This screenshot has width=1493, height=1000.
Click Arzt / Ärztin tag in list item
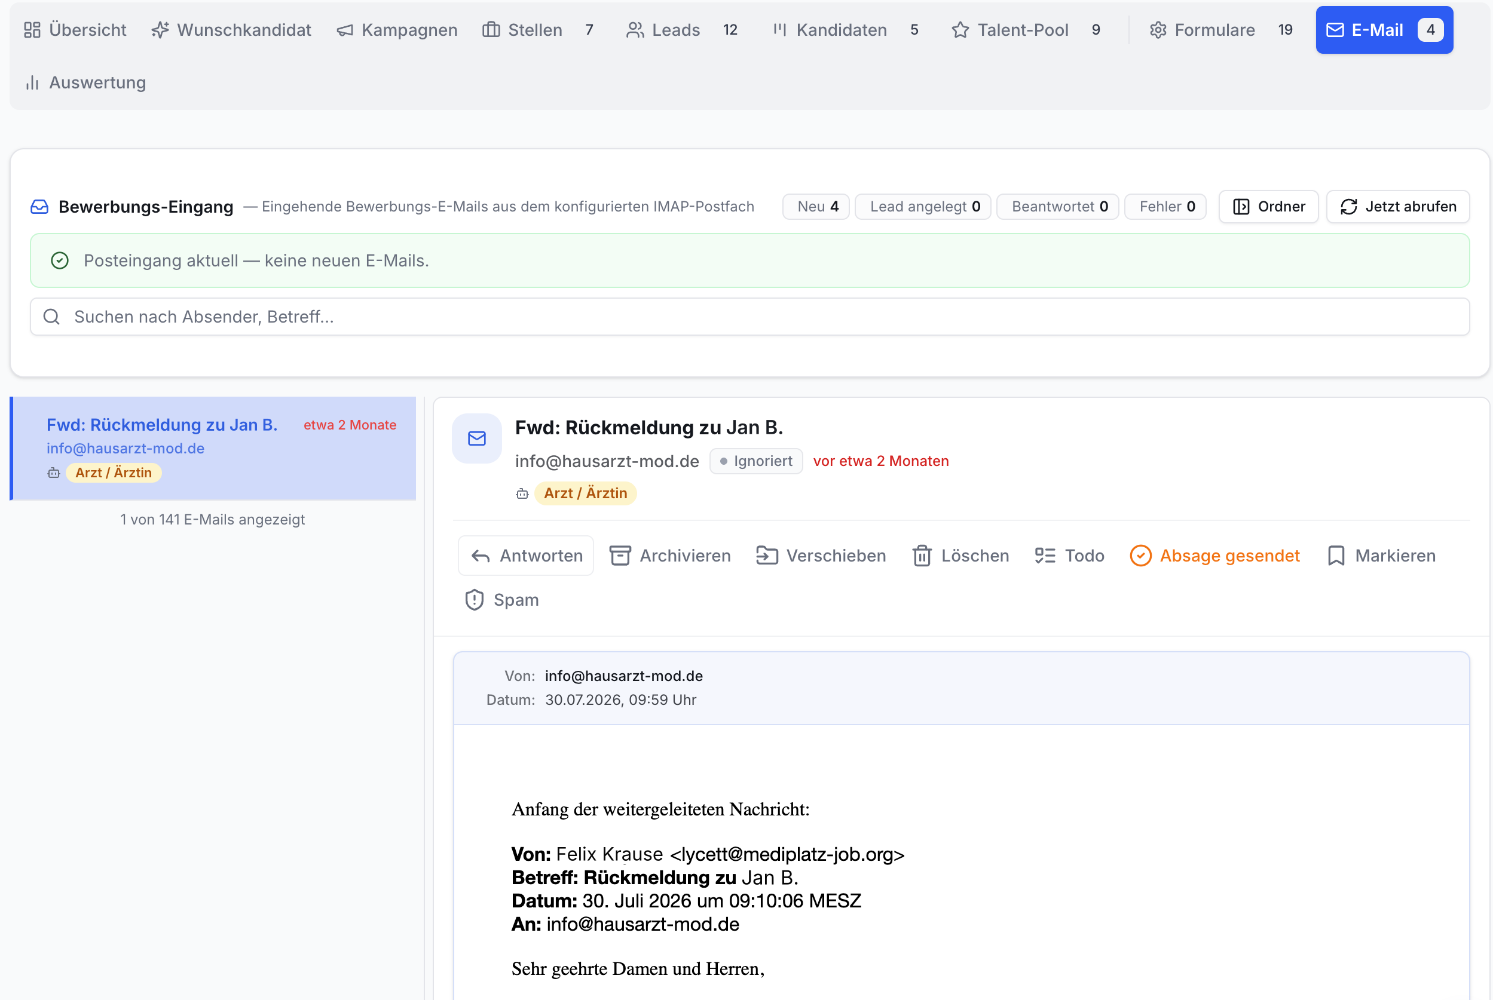pos(114,473)
